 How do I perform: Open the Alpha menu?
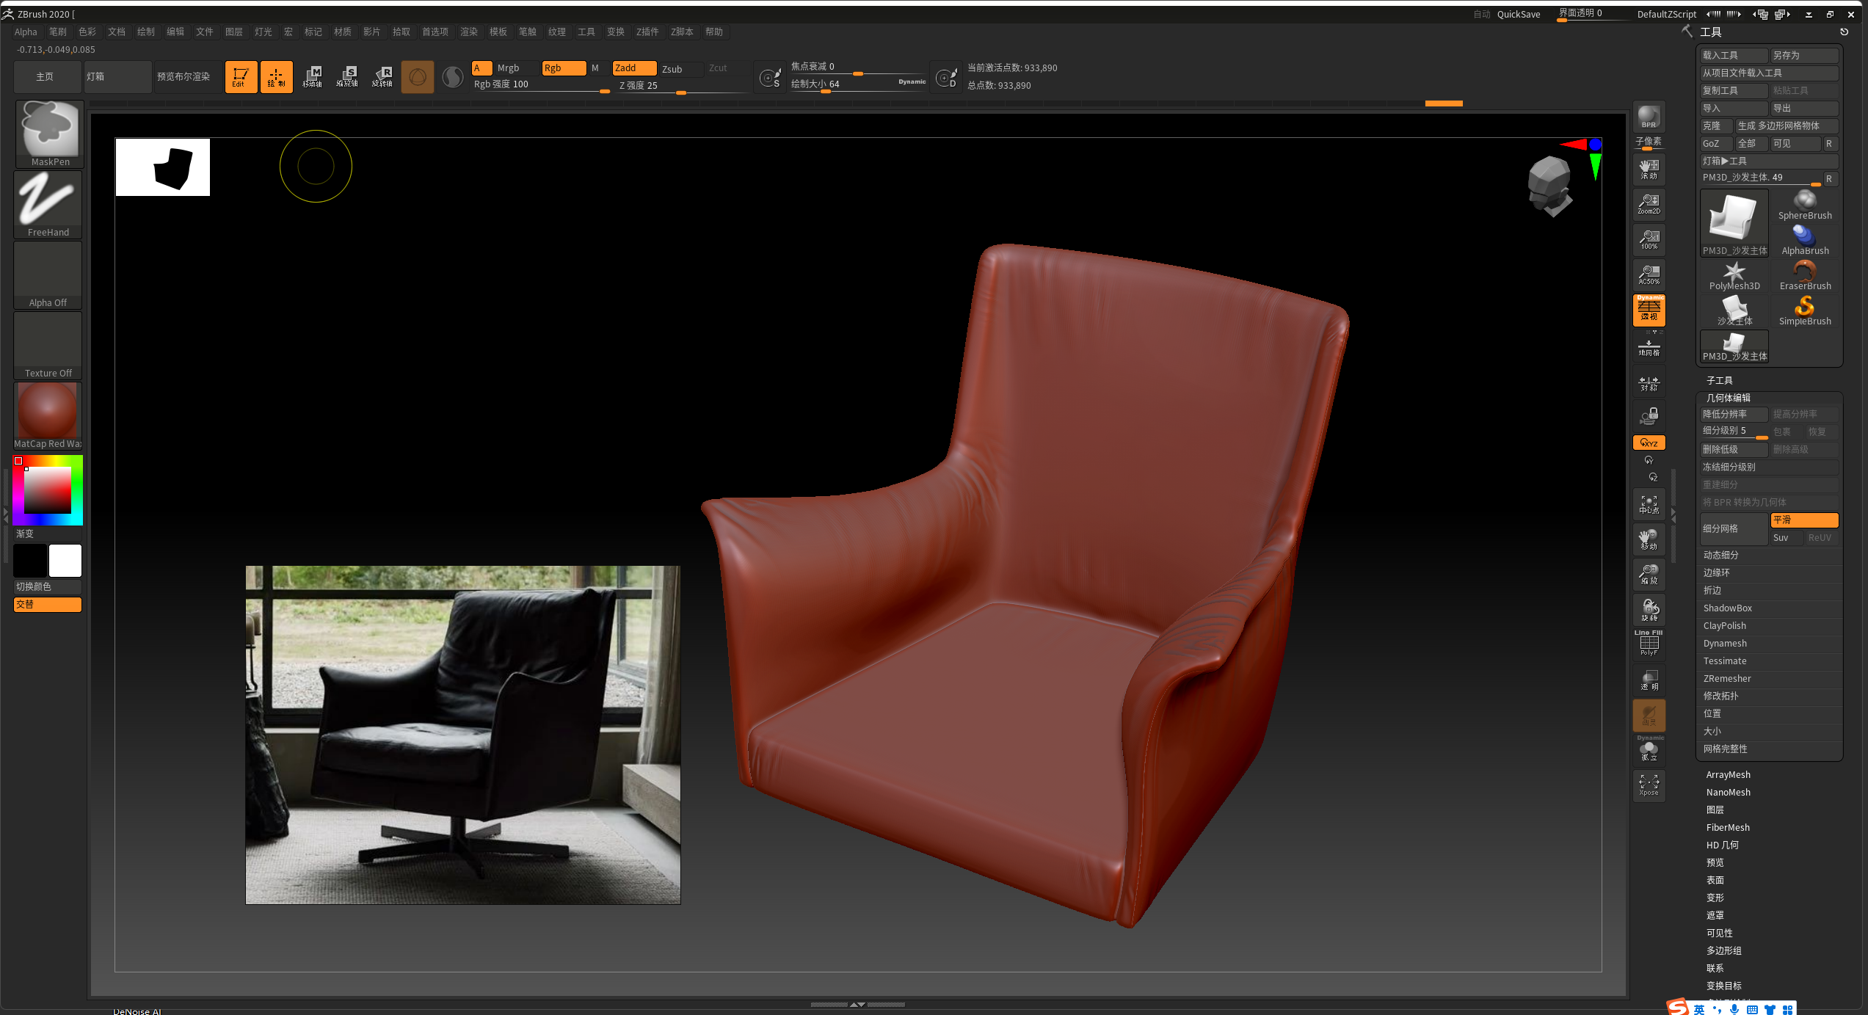[x=26, y=32]
